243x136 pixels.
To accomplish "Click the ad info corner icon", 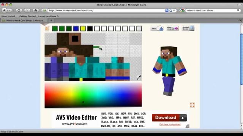I will (x=188, y=126).
